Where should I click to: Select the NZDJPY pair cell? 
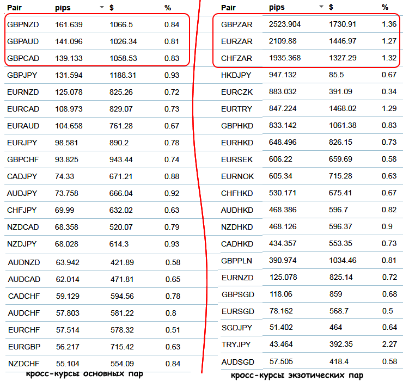(22, 244)
